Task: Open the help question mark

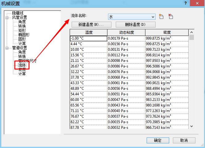Action: point(186,3)
